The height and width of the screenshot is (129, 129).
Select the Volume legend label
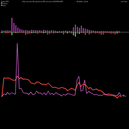coord(5,4)
